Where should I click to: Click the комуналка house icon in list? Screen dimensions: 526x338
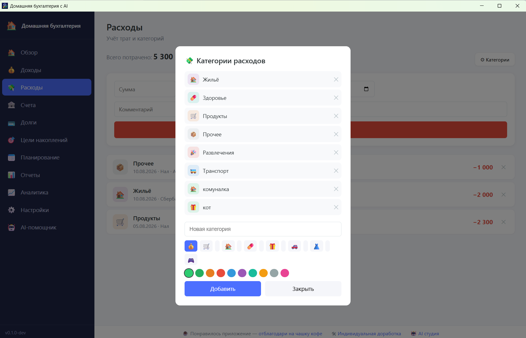click(193, 189)
